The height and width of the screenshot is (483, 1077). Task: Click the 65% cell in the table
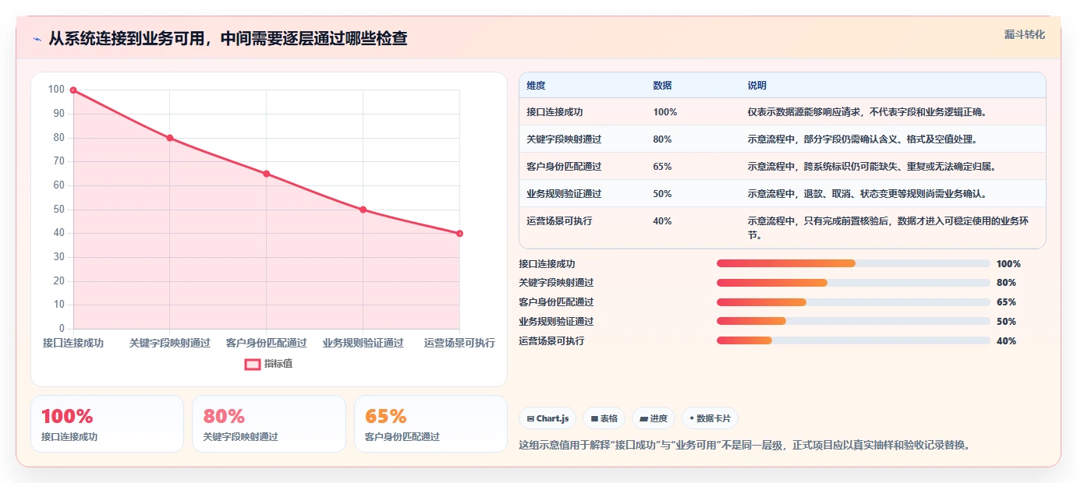662,167
